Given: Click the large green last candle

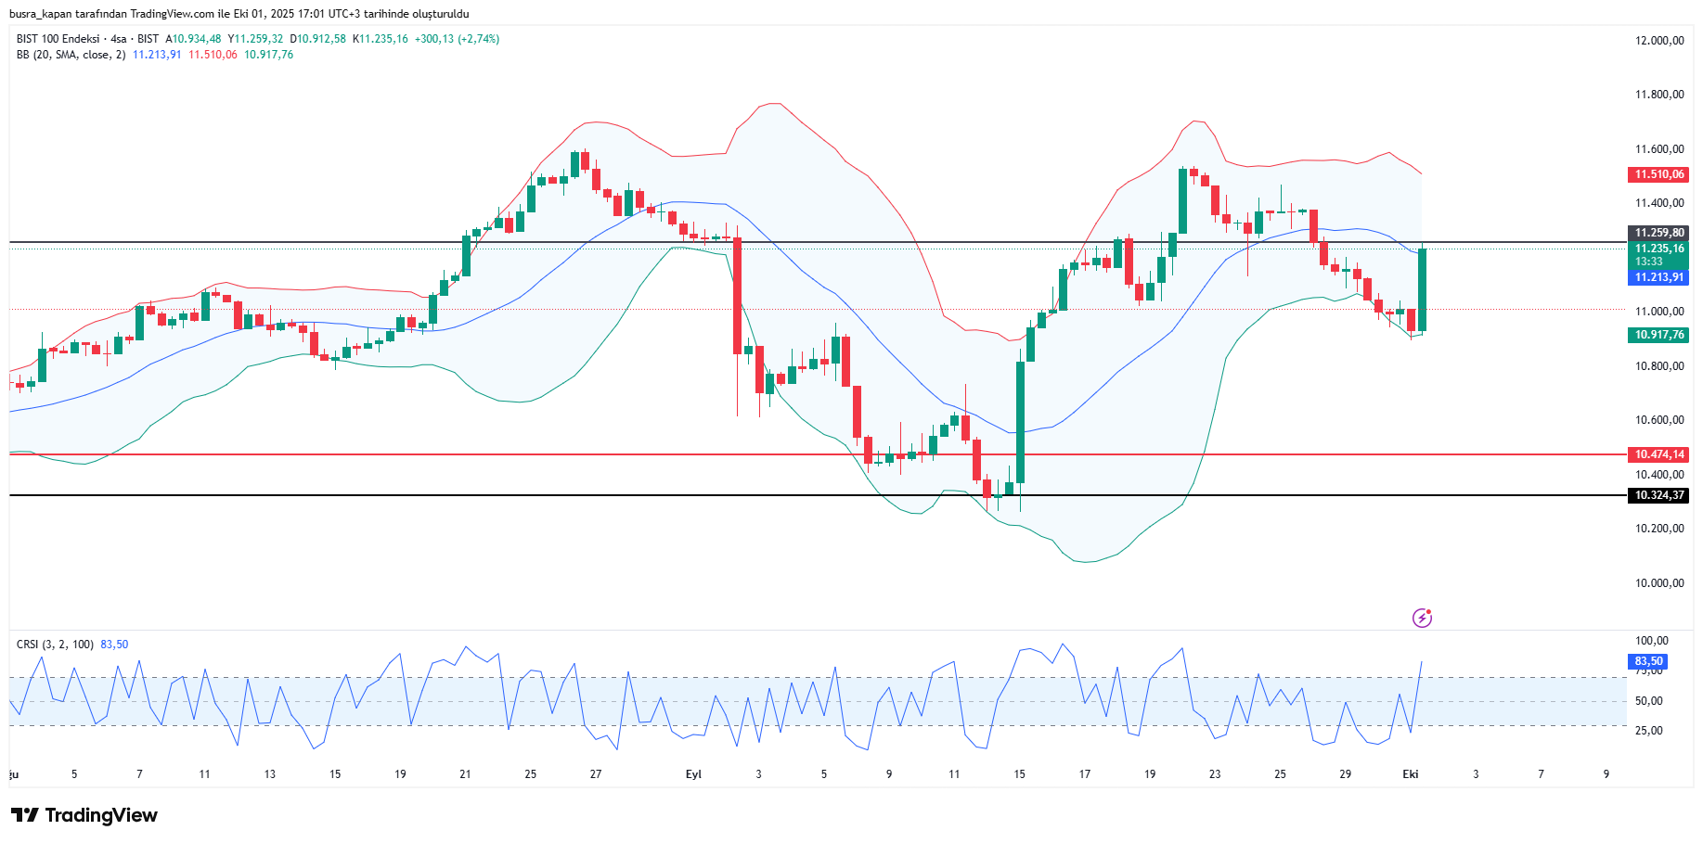Looking at the screenshot, I should [1422, 289].
